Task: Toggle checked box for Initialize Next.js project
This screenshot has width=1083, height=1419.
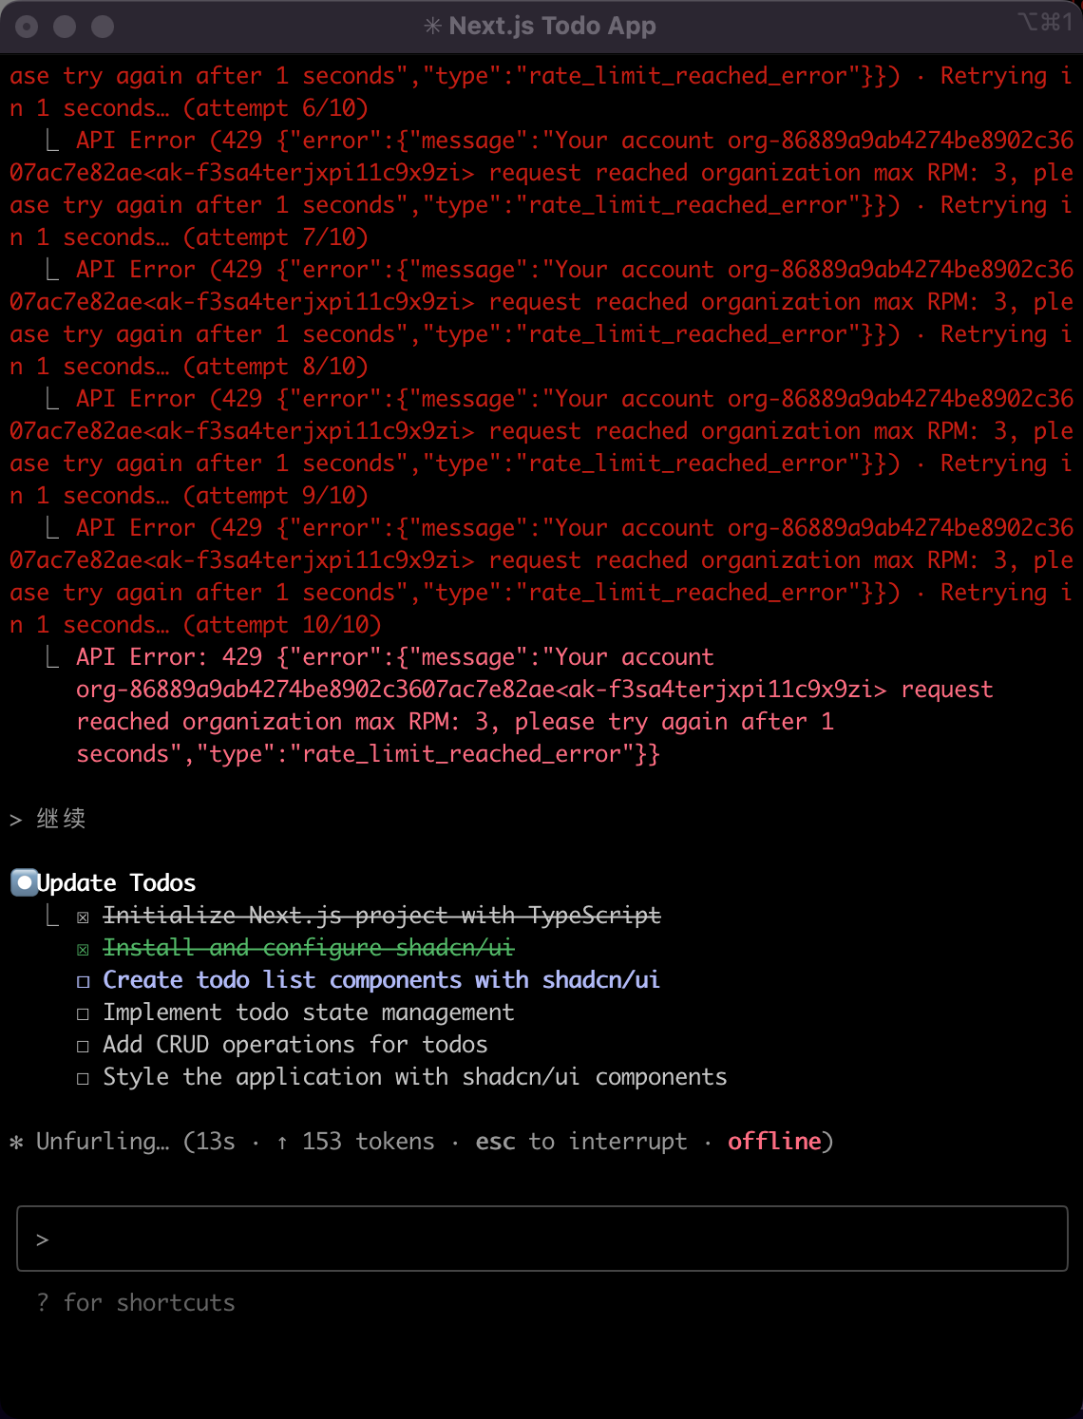Action: [84, 918]
